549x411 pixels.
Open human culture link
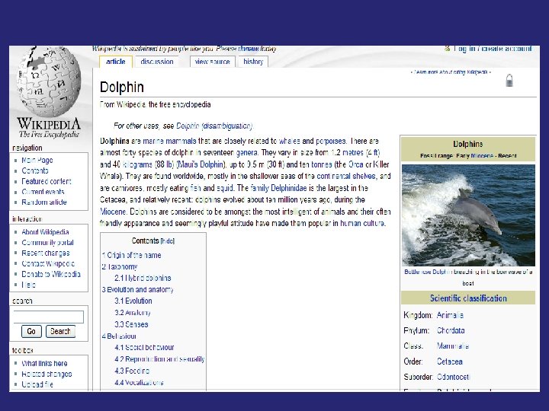362,223
